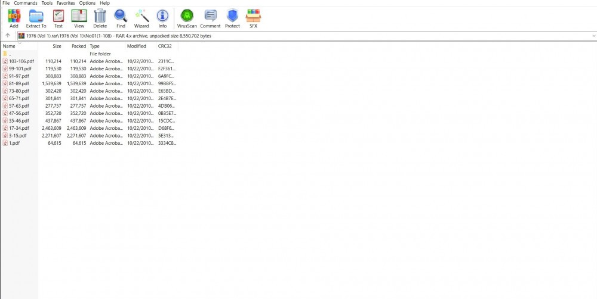Click CRC32 value 2311C...
597x299 pixels.
pos(166,61)
